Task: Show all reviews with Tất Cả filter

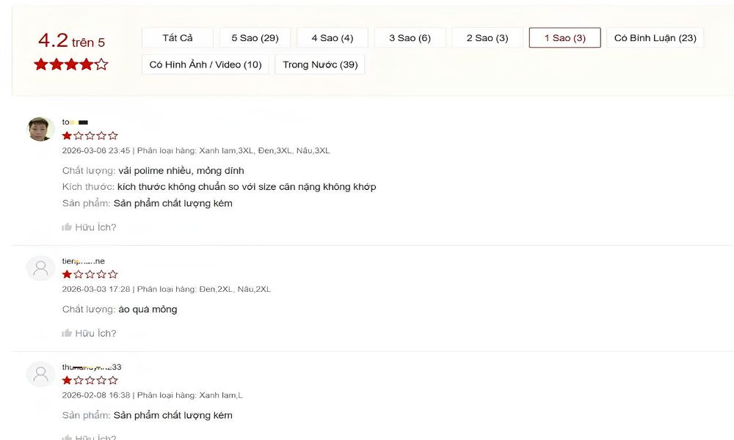Action: point(178,38)
